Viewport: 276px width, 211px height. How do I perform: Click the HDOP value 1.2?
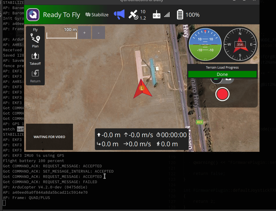(143, 18)
